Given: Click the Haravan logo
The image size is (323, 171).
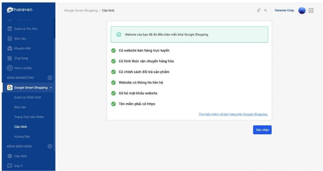Looking at the screenshot, I should coord(19,9).
